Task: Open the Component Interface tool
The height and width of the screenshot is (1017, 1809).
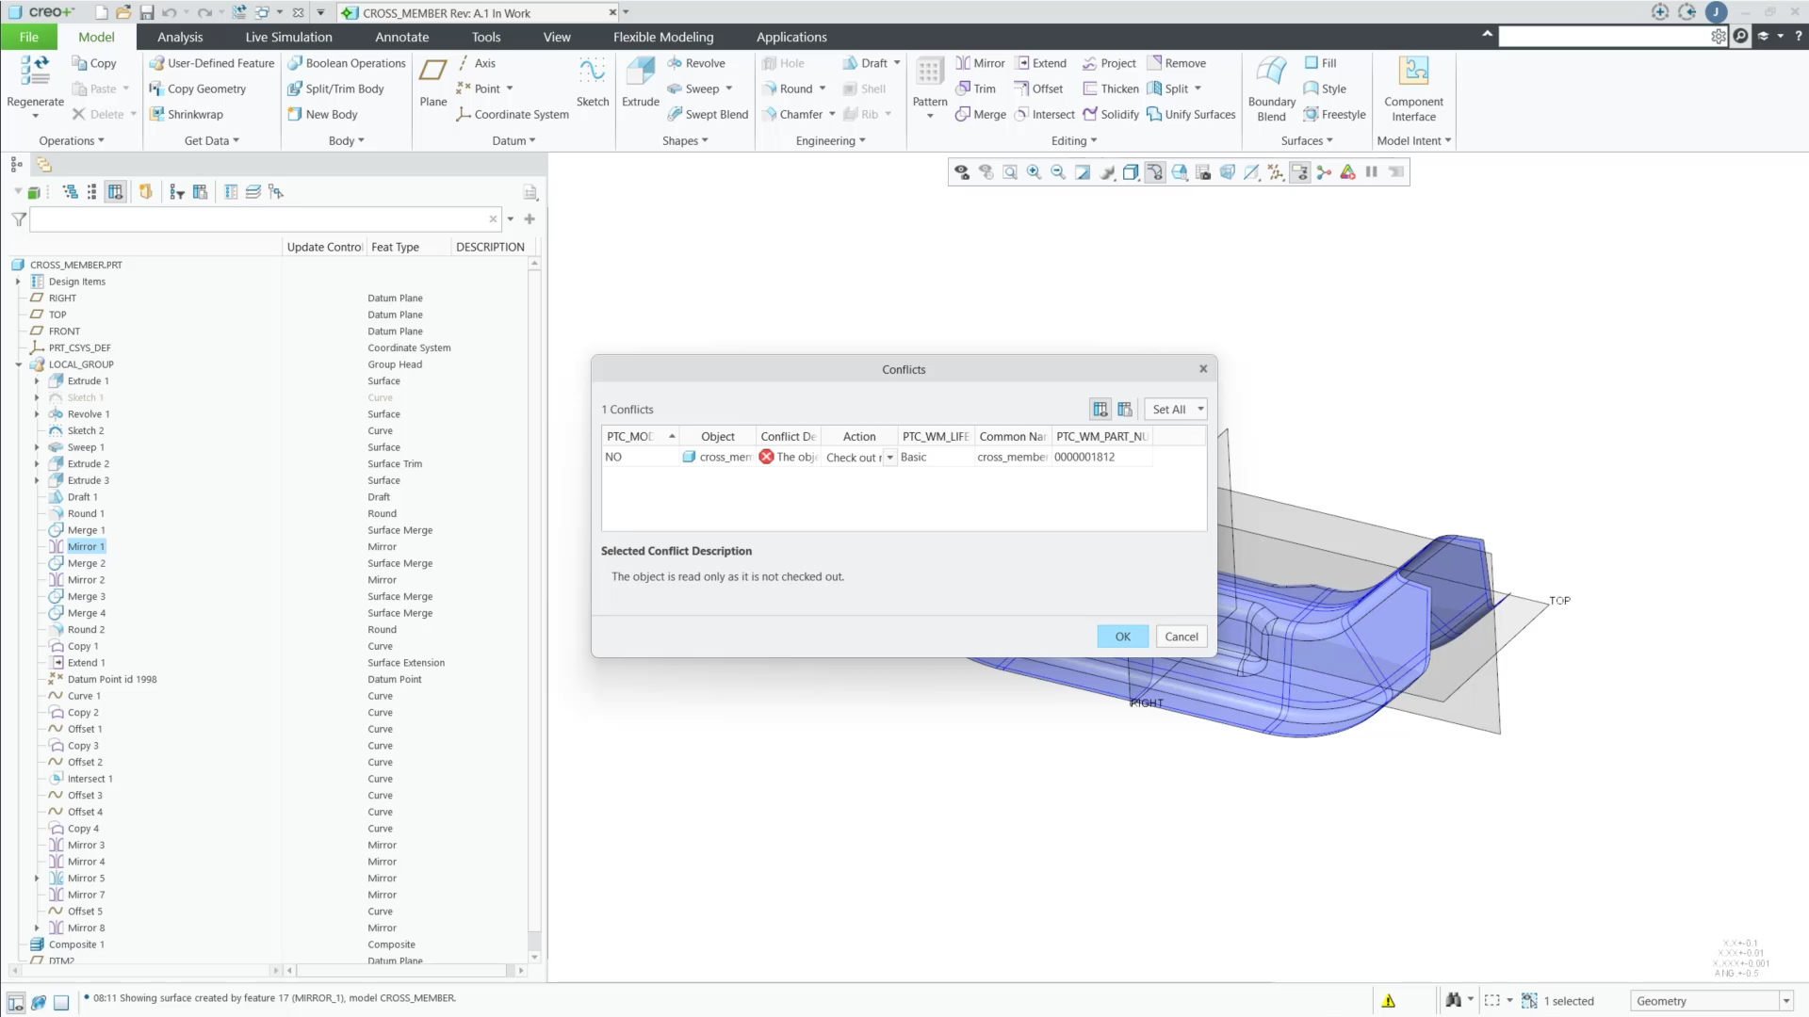Action: (1413, 85)
